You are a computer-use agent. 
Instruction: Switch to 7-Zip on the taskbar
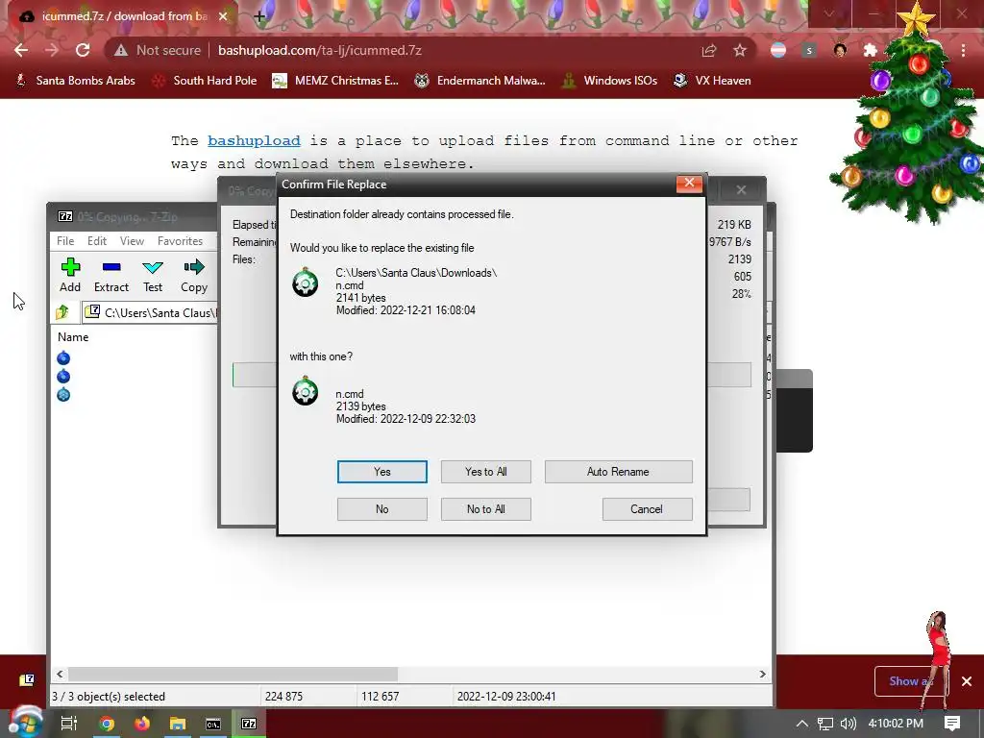tap(249, 724)
